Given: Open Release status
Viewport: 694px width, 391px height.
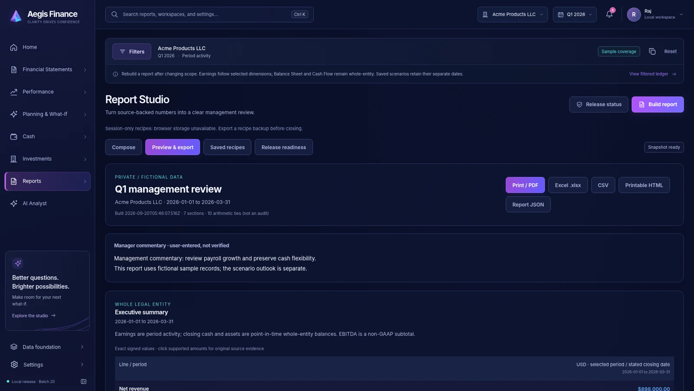Looking at the screenshot, I should [599, 105].
